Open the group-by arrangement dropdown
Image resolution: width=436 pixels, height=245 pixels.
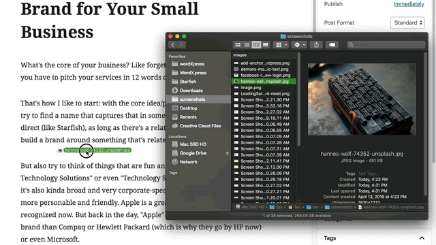point(281,45)
